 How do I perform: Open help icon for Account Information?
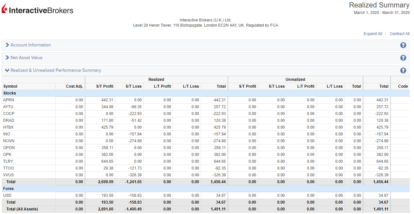[x=403, y=45]
